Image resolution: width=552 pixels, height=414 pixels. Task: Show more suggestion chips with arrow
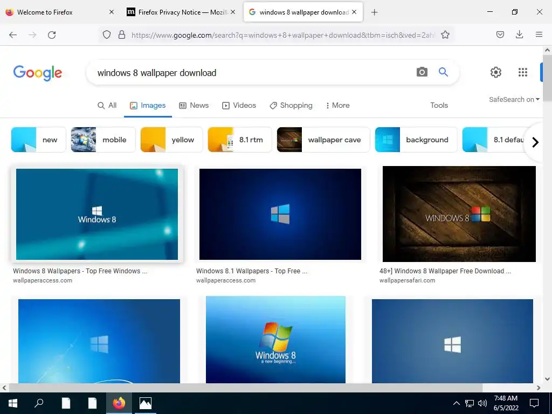click(x=535, y=142)
